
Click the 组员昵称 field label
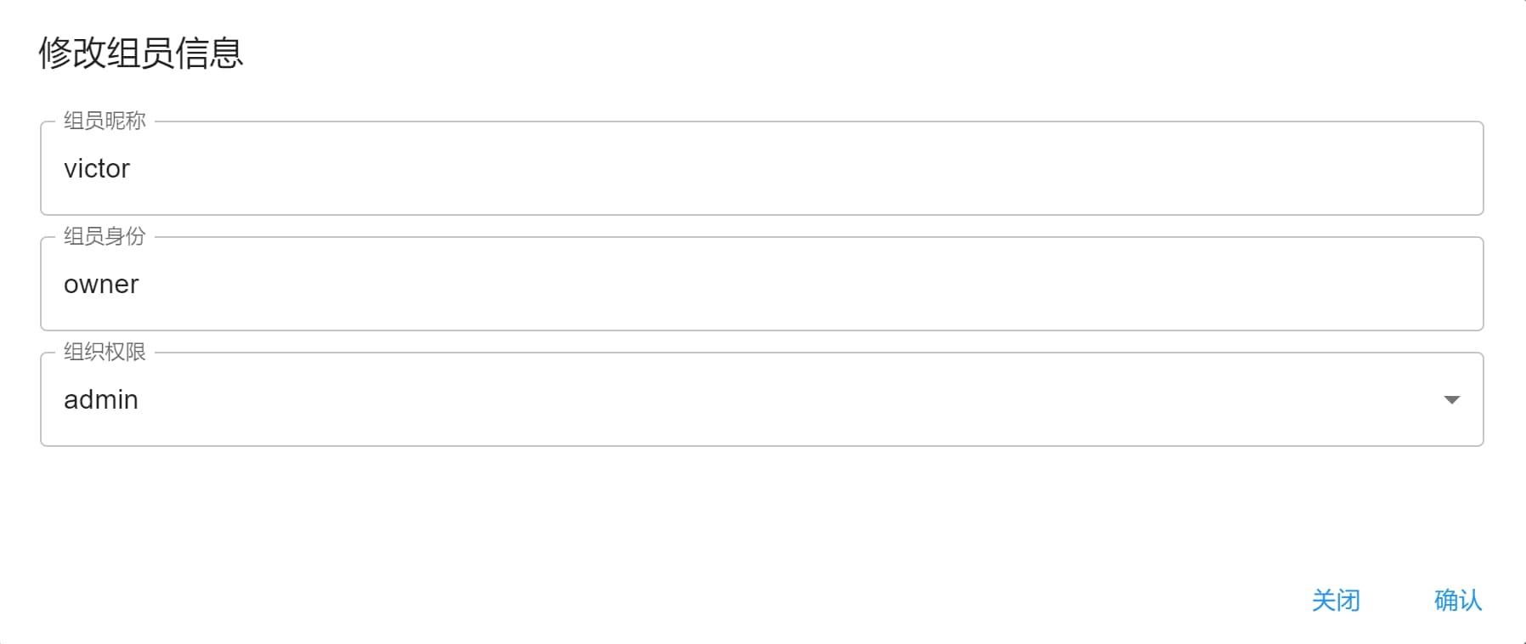point(105,121)
